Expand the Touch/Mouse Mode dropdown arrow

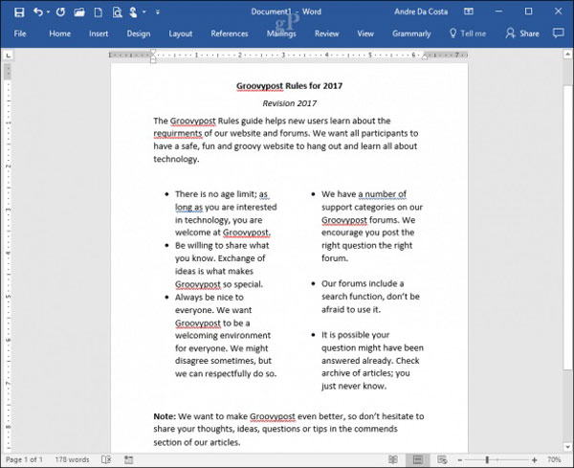click(x=143, y=12)
